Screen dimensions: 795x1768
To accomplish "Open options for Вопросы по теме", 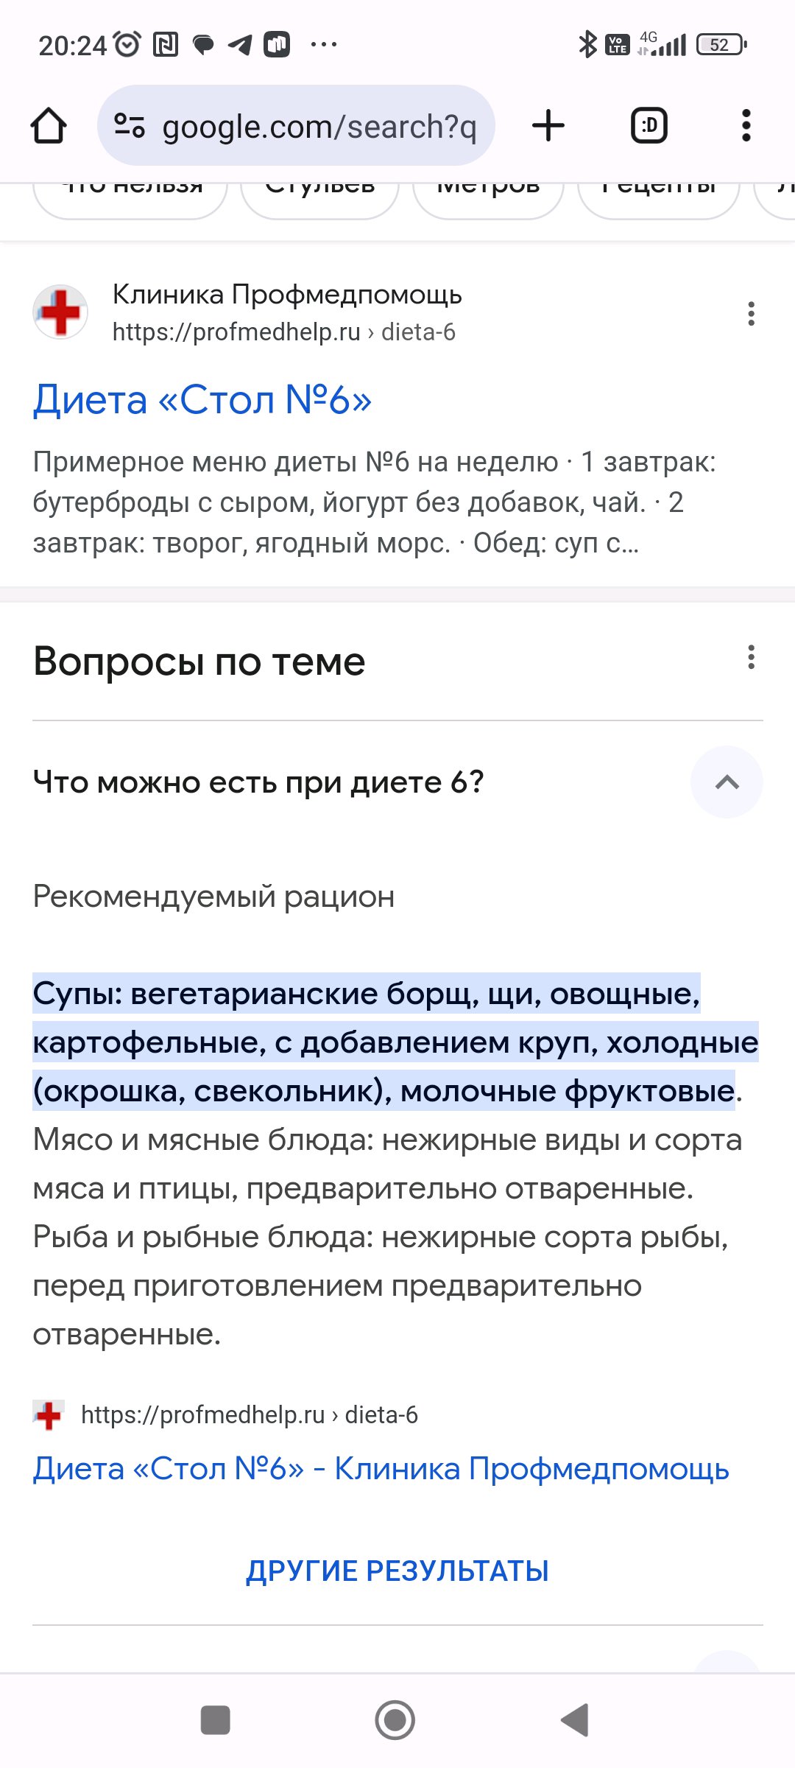I will tap(751, 657).
